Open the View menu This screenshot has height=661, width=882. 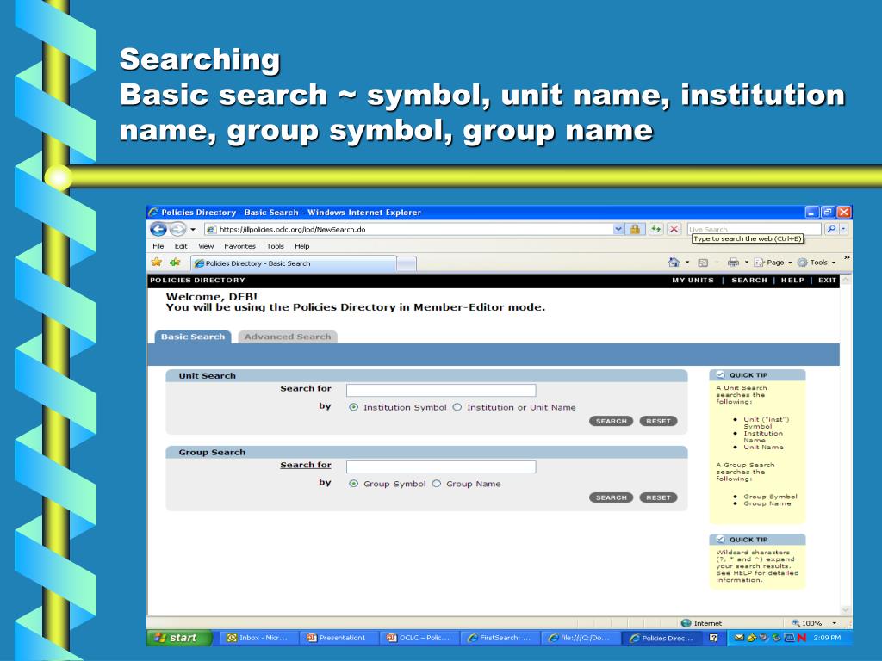point(206,246)
